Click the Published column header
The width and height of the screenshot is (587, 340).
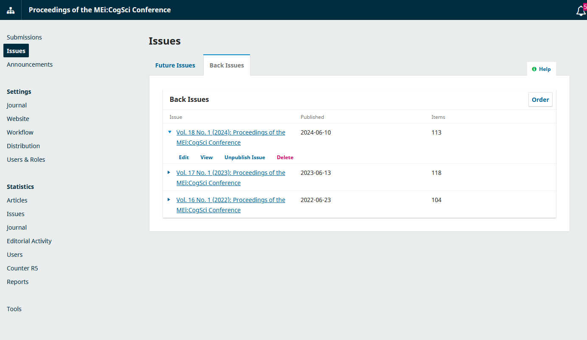(x=312, y=117)
